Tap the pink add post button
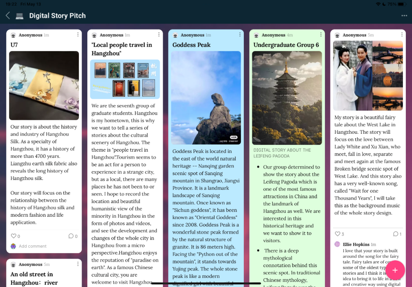The image size is (412, 287). 395,270
